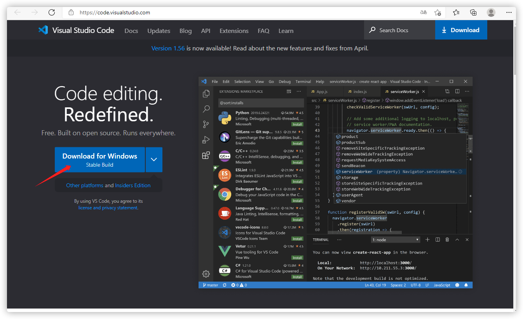Click the translate icon in the address bar
The height and width of the screenshot is (319, 523).
[424, 12]
